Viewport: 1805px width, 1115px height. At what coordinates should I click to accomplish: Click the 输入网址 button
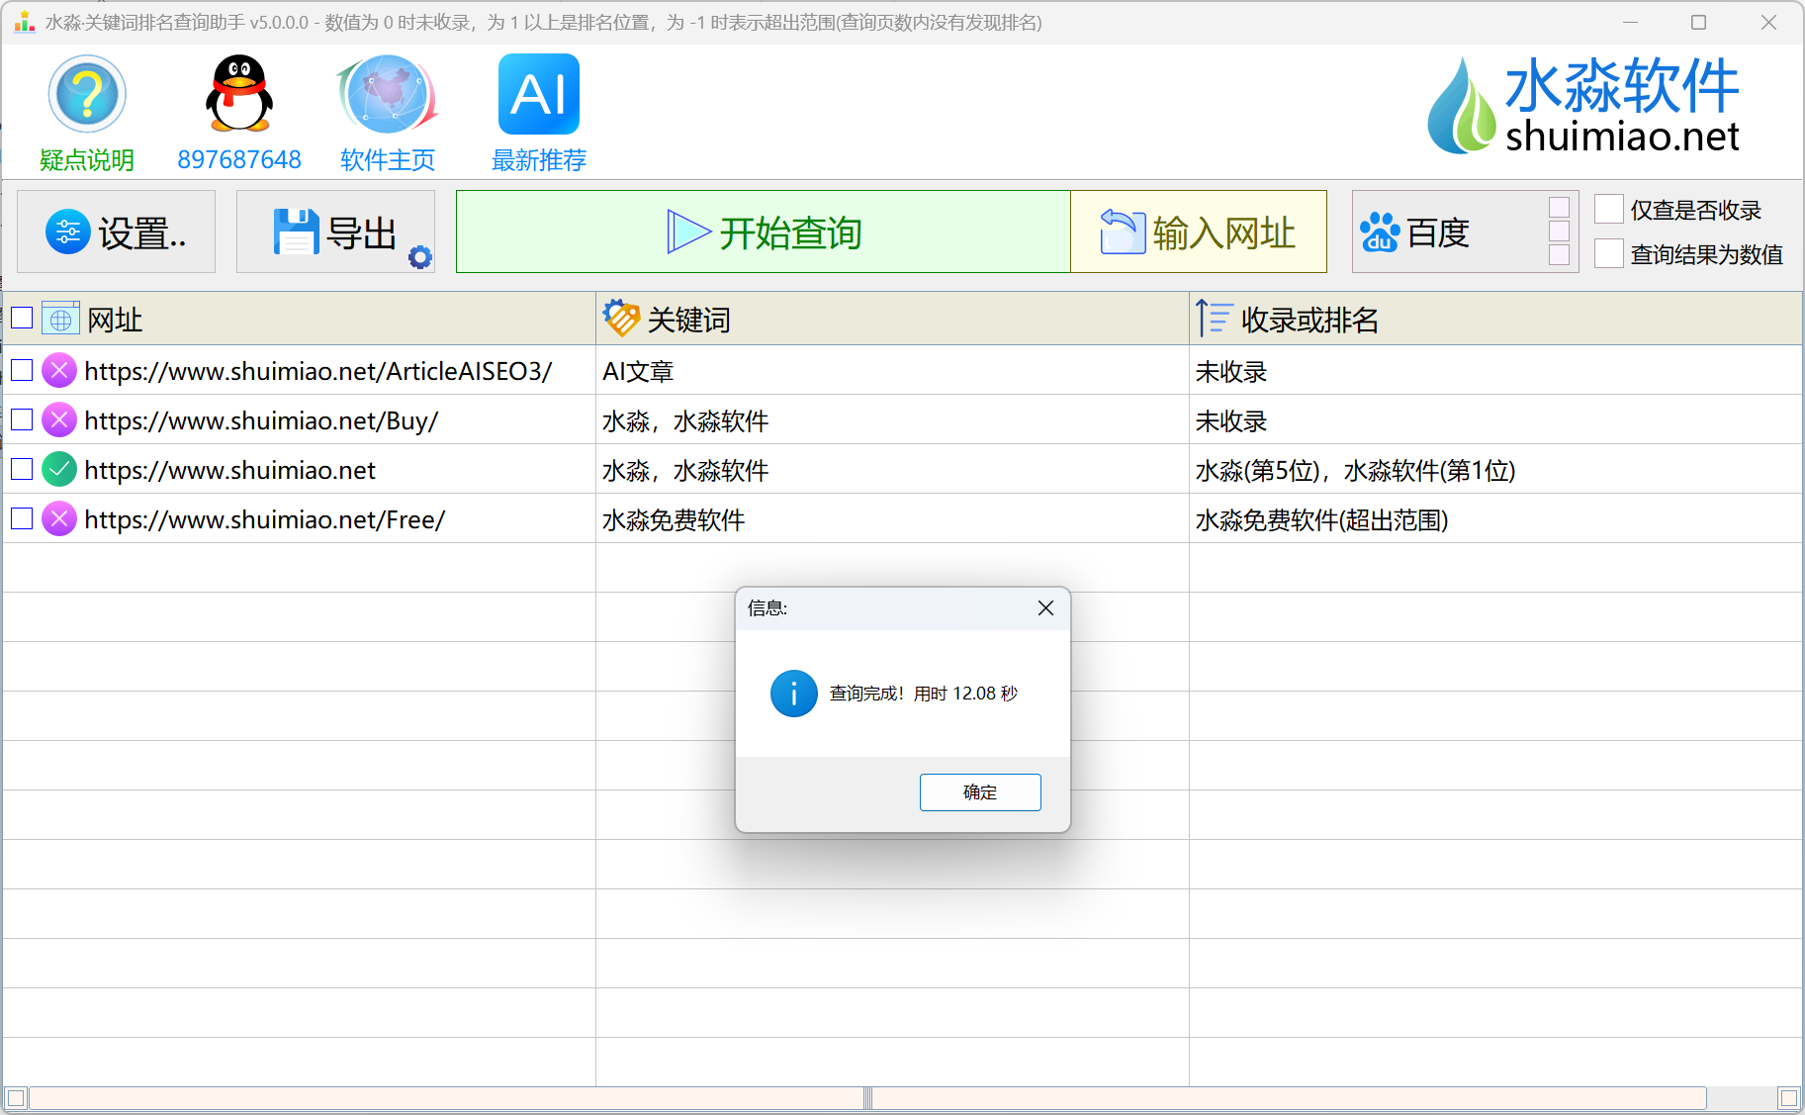point(1198,232)
